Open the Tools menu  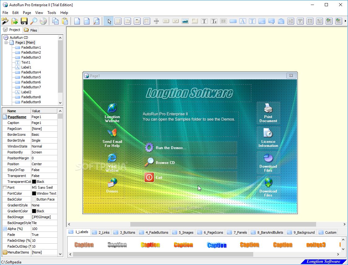(x=51, y=13)
